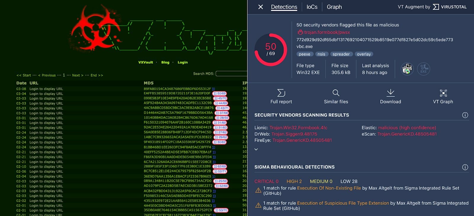
Task: Filter Sigma detections by LOW 28
Action: 349,181
